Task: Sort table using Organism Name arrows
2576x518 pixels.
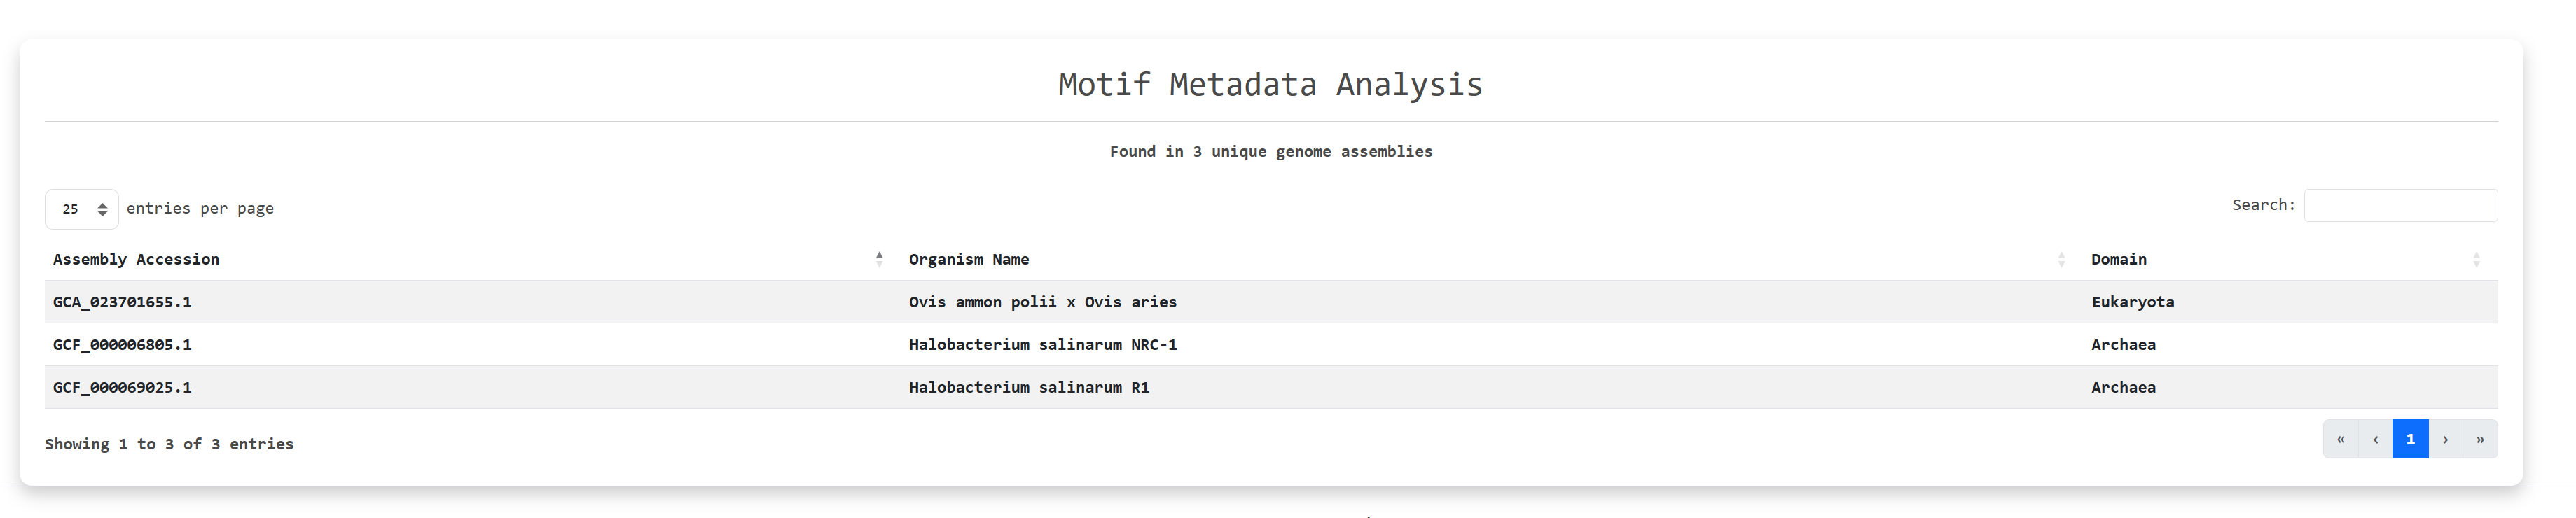Action: click(x=2061, y=260)
